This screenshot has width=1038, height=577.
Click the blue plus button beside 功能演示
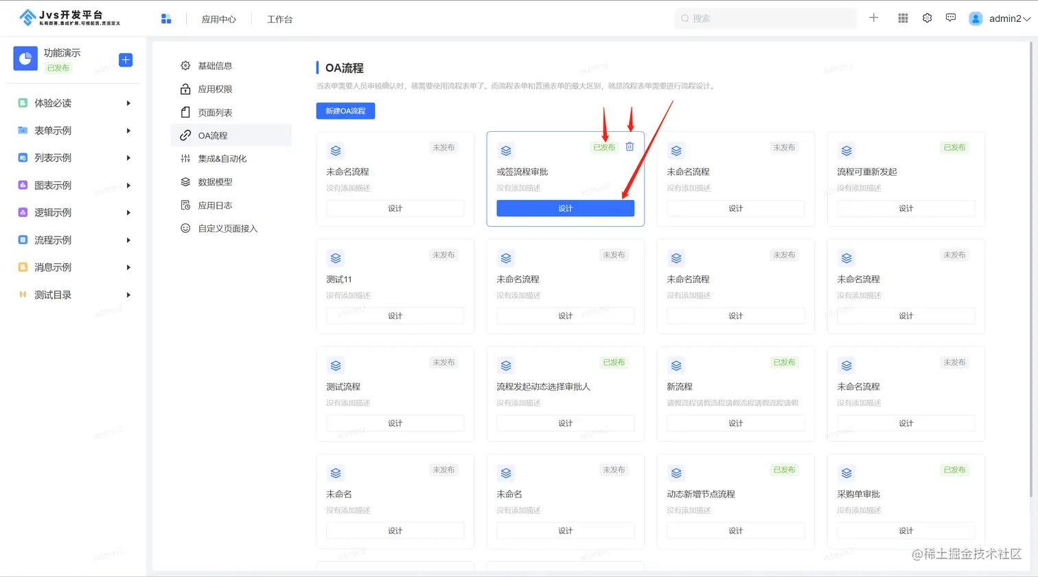[x=126, y=60]
